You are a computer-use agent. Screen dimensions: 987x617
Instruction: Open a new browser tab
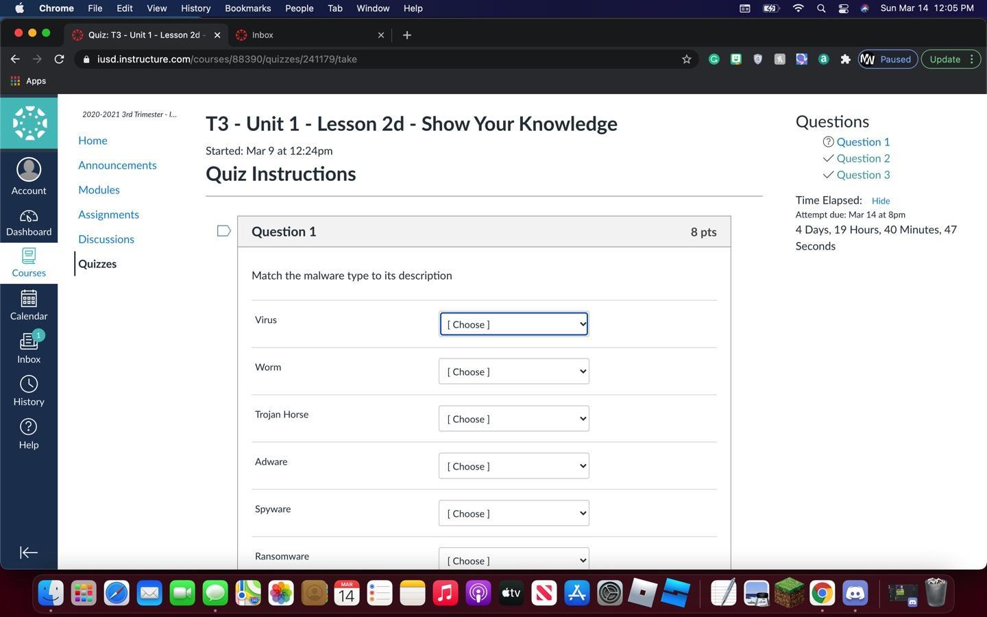[x=407, y=35]
